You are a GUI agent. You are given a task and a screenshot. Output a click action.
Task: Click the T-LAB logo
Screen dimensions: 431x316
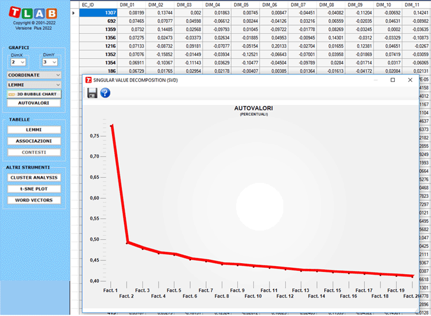tap(33, 13)
